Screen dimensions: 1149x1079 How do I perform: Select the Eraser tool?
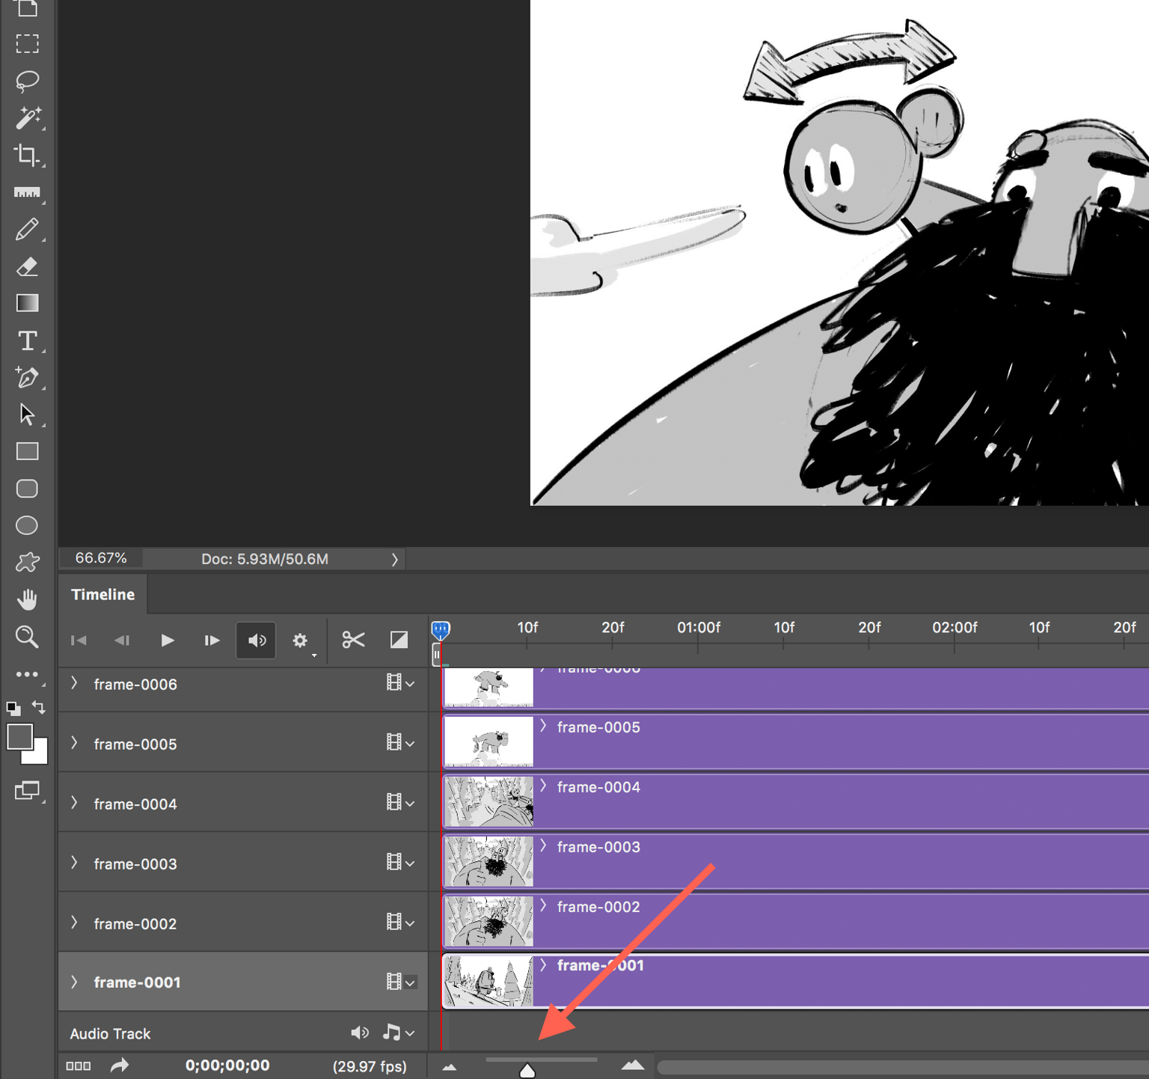pos(28,266)
